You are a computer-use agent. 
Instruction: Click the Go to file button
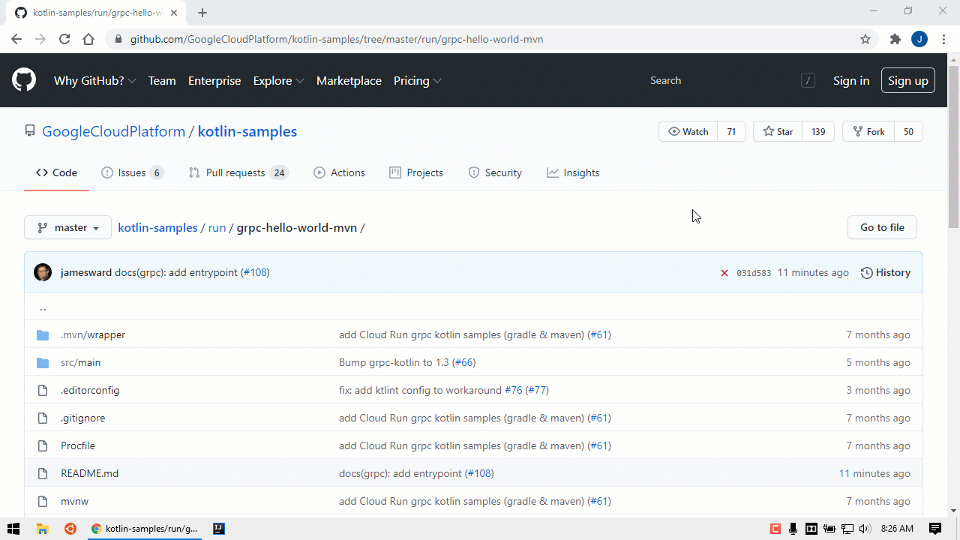click(x=882, y=227)
